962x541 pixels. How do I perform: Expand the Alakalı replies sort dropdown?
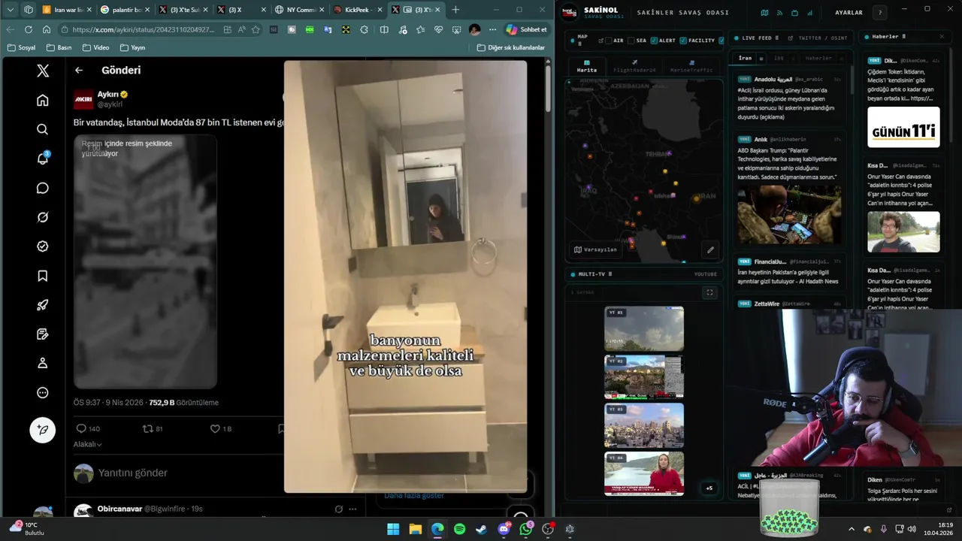(x=87, y=444)
